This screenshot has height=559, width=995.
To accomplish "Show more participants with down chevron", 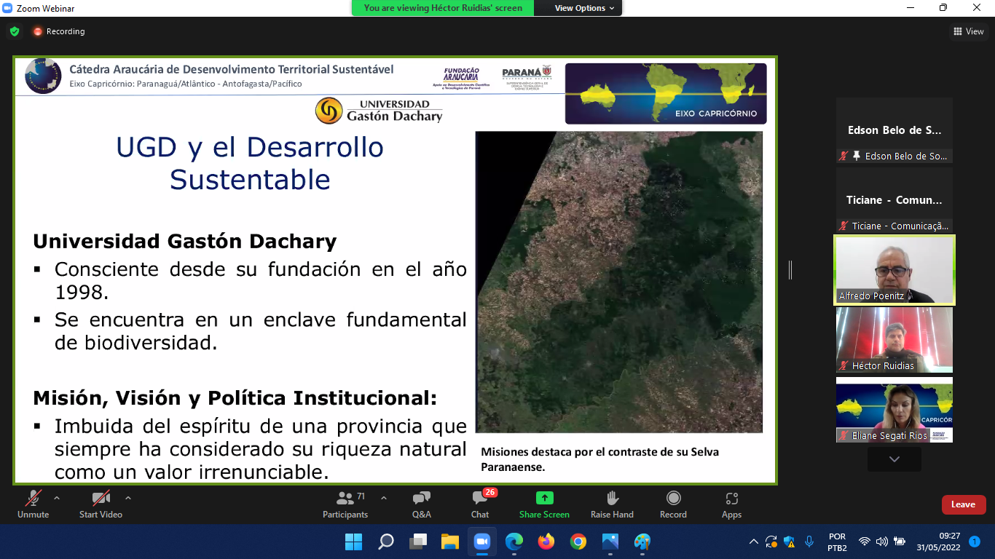I will [x=894, y=459].
